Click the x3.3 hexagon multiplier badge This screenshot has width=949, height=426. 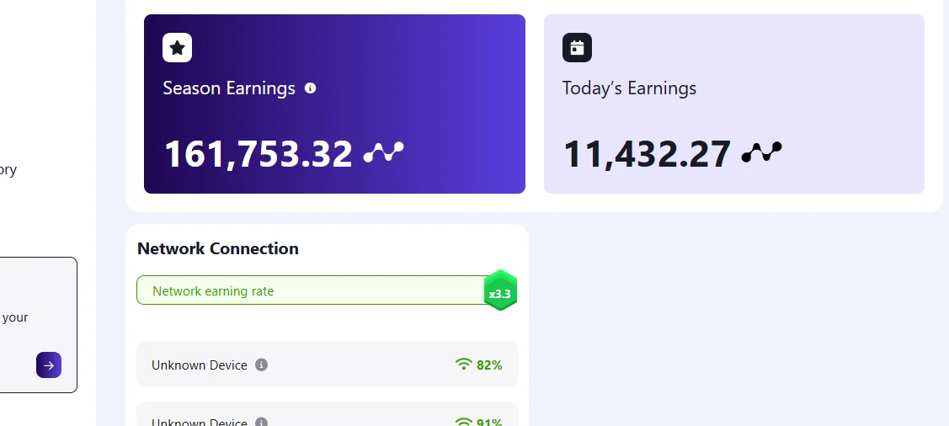pyautogui.click(x=500, y=290)
